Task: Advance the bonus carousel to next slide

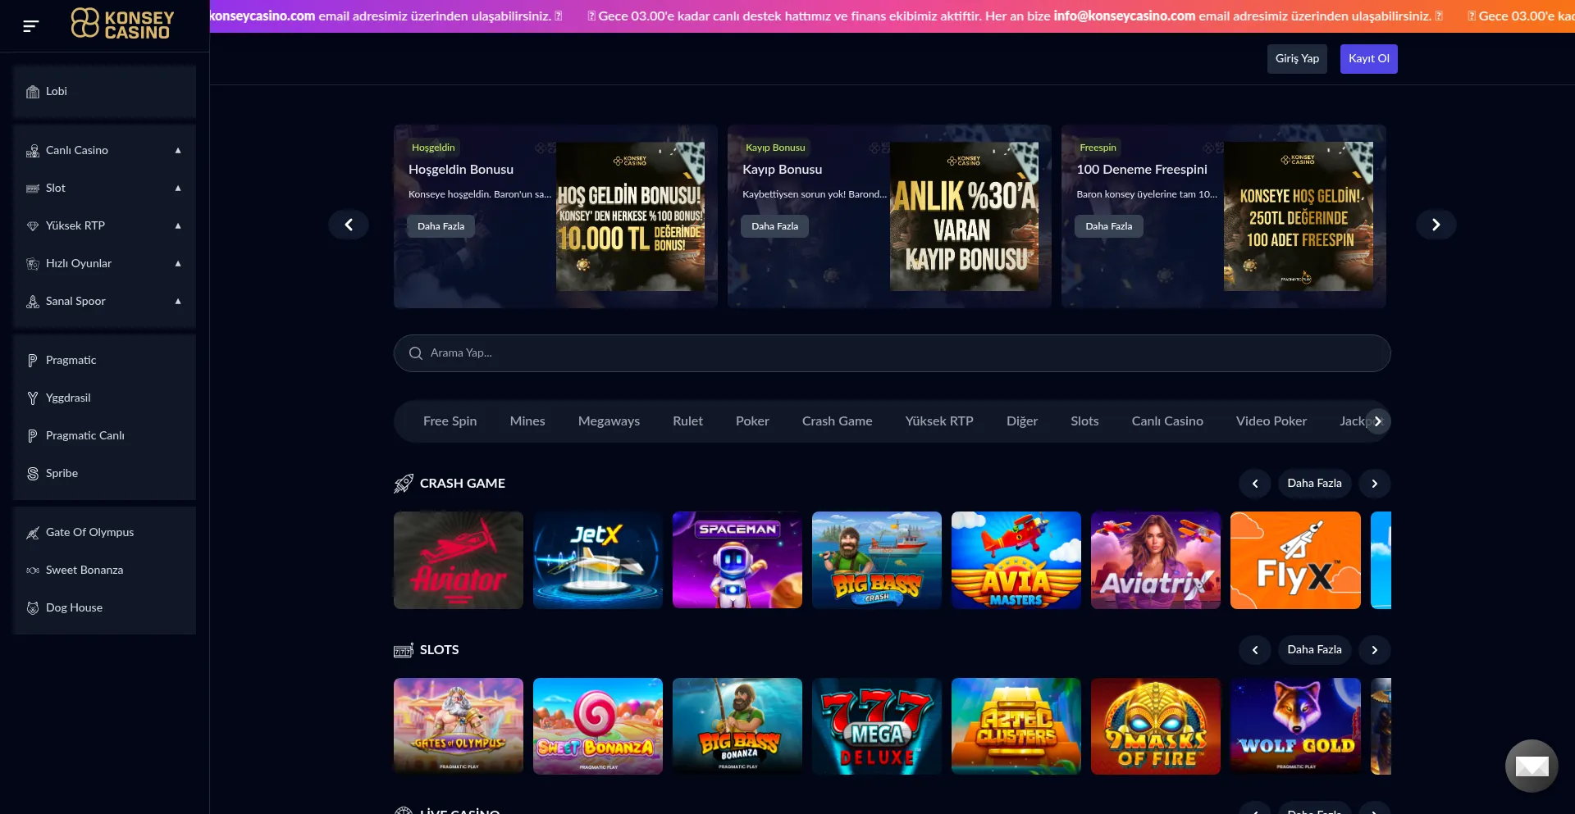Action: pos(1436,225)
